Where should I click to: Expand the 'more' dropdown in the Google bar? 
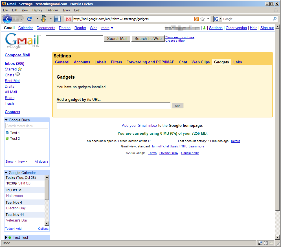pyautogui.click(x=107, y=28)
